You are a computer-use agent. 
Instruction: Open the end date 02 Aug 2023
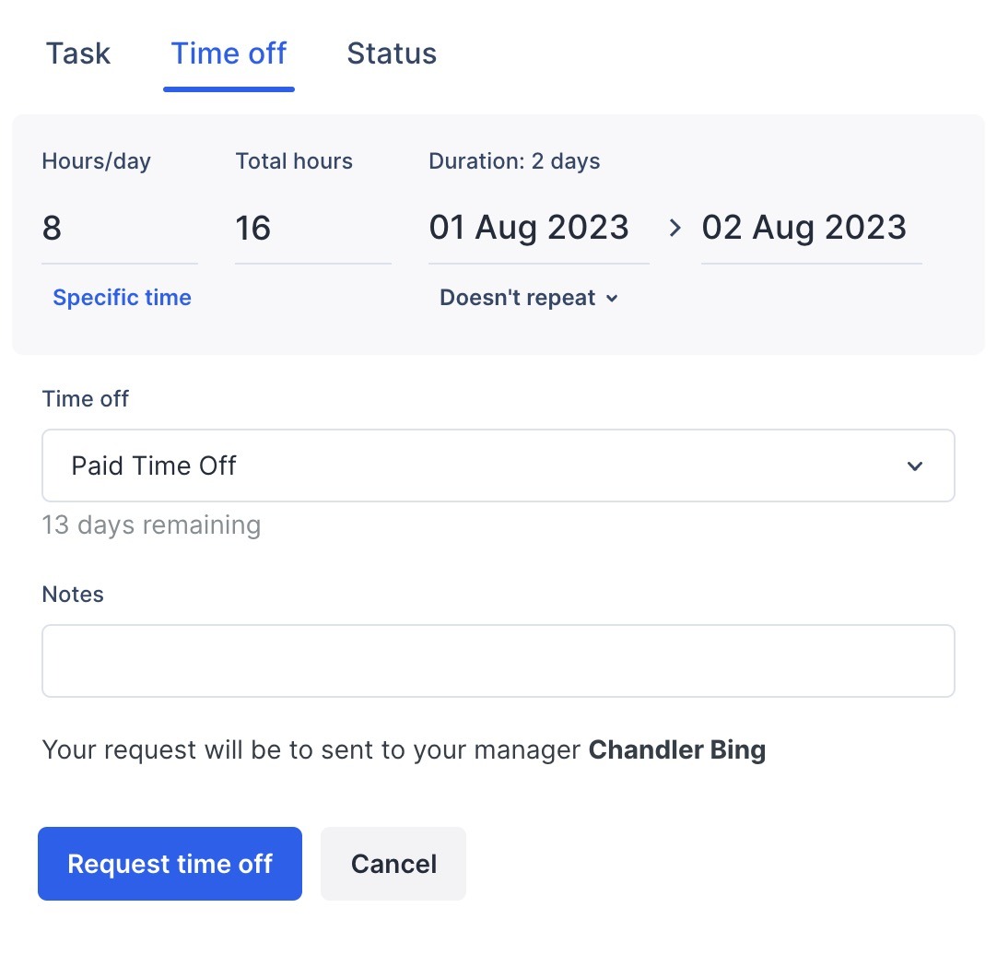(x=804, y=228)
